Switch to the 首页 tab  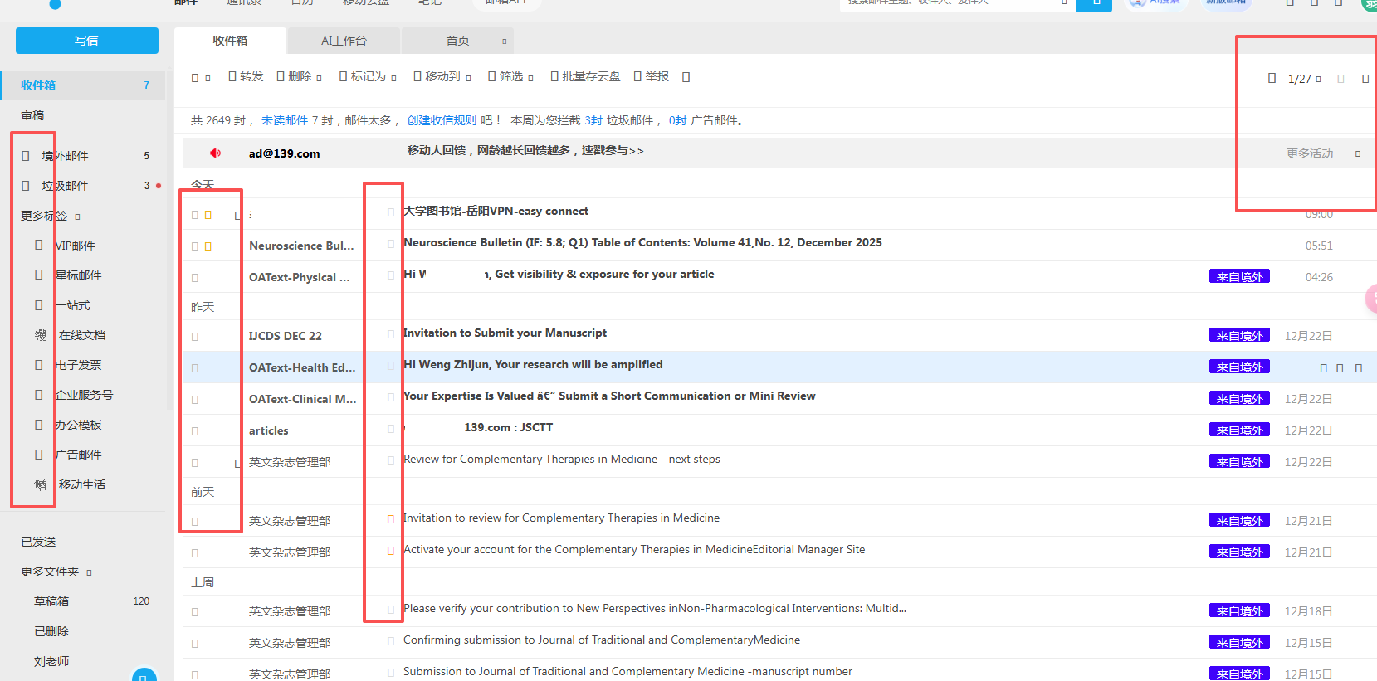point(457,41)
